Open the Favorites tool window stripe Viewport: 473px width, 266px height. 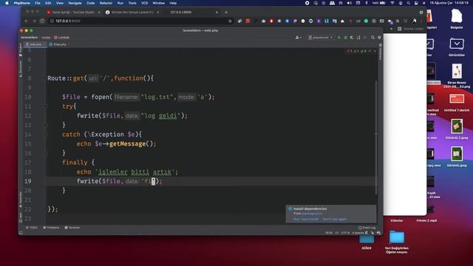point(21,199)
